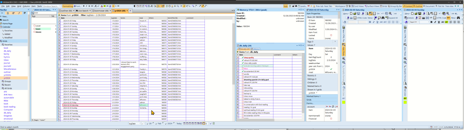Open the Omnibox Search dropdown arrow

[x=60, y=6]
